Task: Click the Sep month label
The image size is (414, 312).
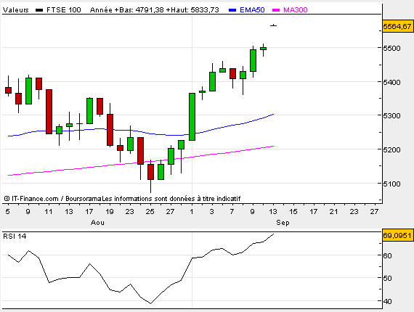Action: coord(283,223)
